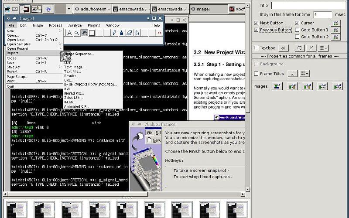
Task: Open the Frame Titles layout dropdown
Action: 304,73
